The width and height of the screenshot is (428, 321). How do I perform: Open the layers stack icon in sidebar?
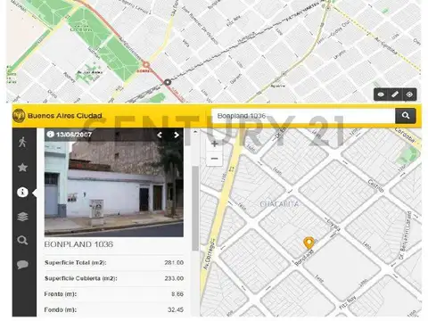click(22, 217)
